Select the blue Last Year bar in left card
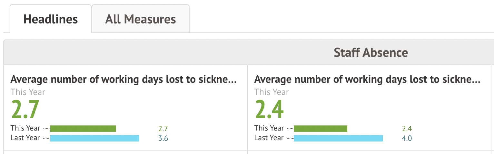This screenshot has width=494, height=154. [x=94, y=138]
